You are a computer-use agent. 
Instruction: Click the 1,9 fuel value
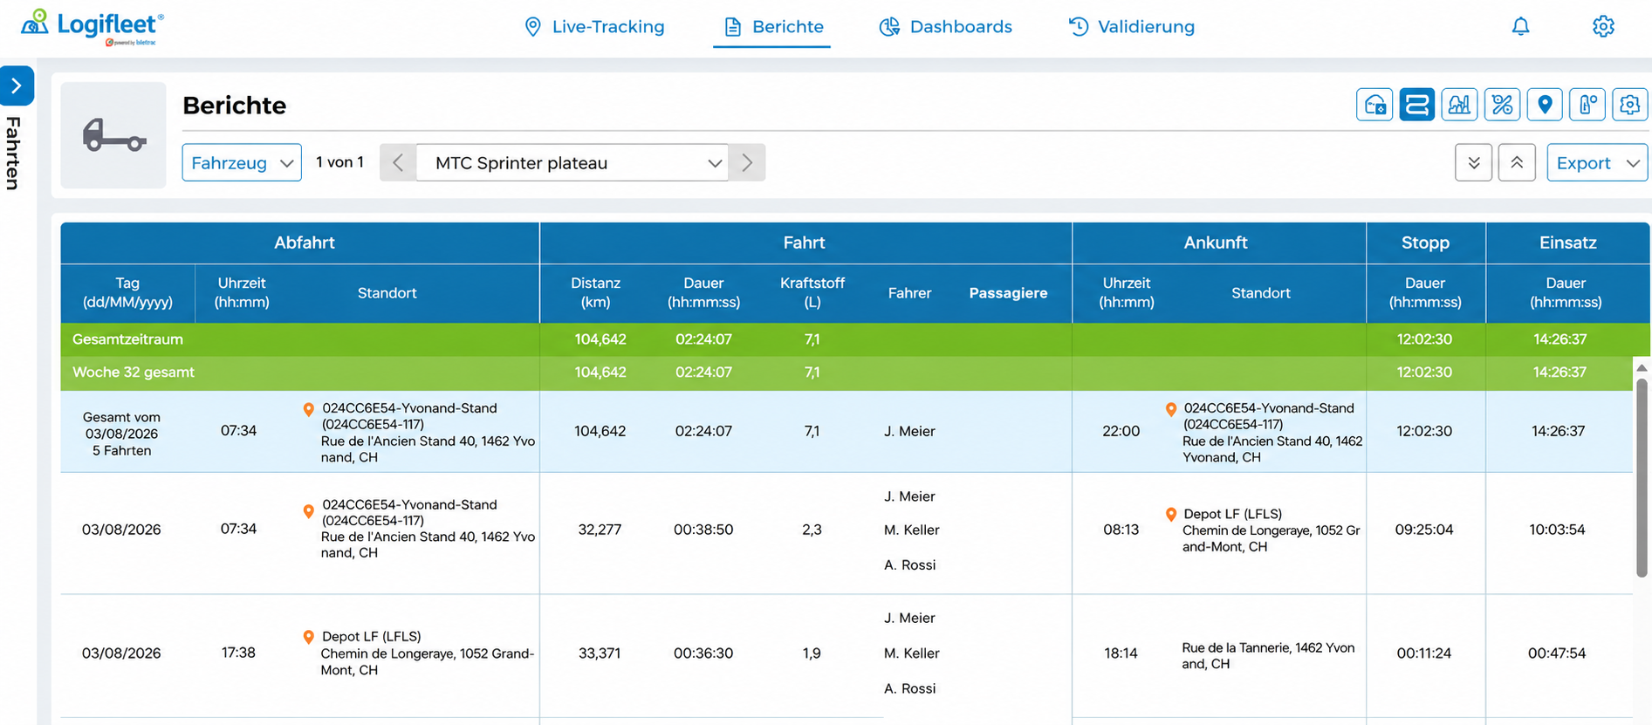[x=812, y=653]
